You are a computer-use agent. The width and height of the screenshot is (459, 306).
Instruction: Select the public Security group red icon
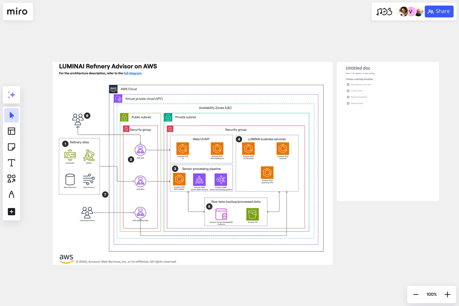[x=126, y=129]
